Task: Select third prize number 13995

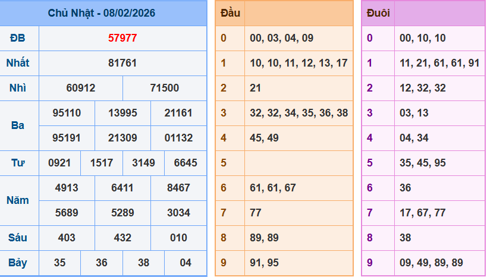Action: [122, 113]
